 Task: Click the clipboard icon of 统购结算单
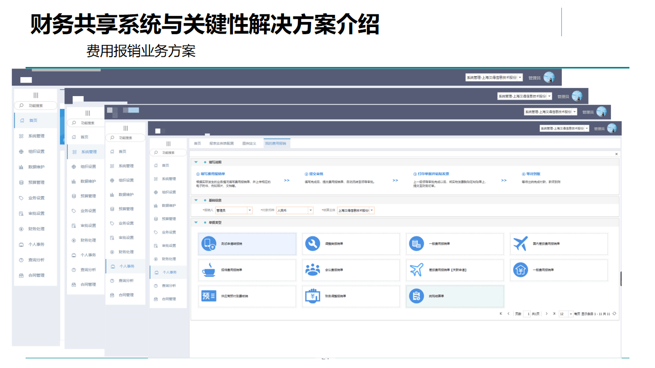417,296
